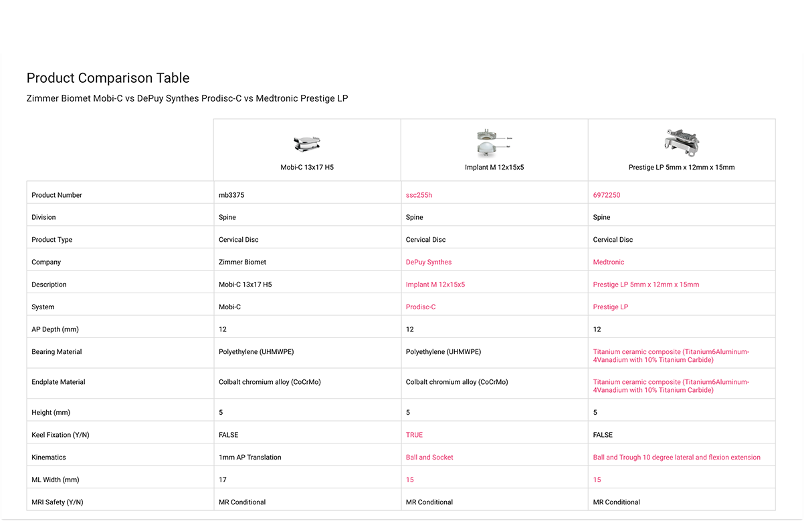804x521 pixels.
Task: Click the 'Product Number' row label
Action: point(57,195)
